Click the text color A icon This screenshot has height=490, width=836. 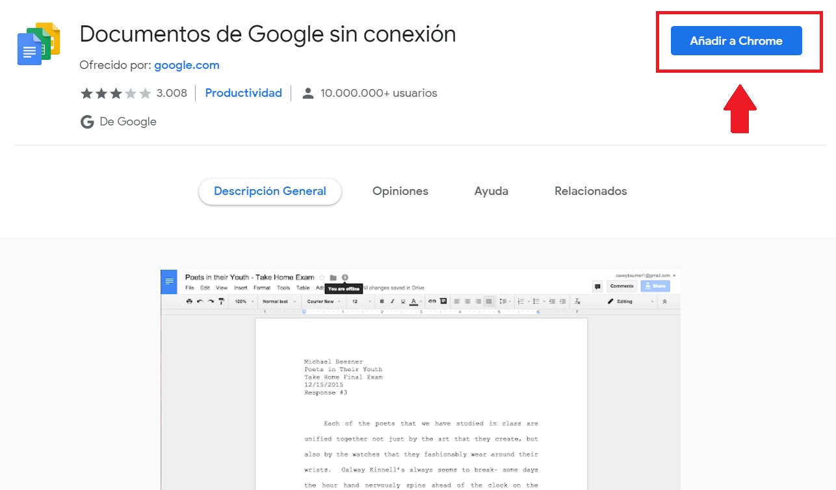tap(413, 302)
